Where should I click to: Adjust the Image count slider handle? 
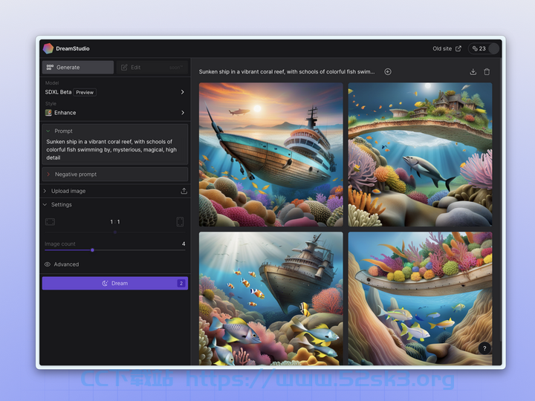(x=92, y=250)
